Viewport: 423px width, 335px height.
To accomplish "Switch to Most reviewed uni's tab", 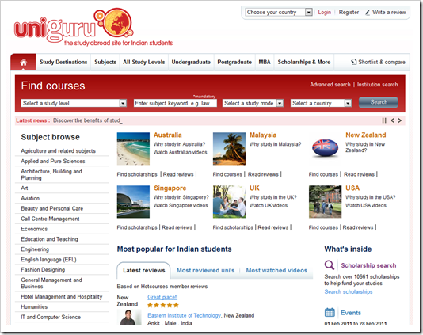I will point(206,270).
